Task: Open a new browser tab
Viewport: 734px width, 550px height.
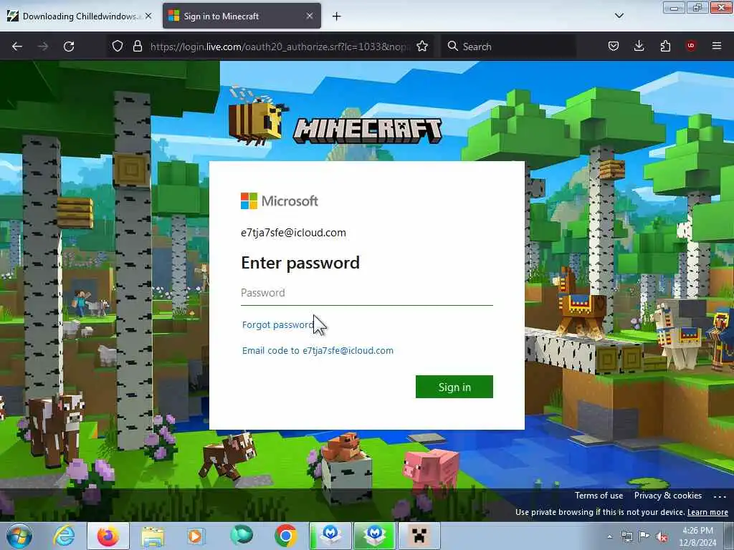Action: 337,16
